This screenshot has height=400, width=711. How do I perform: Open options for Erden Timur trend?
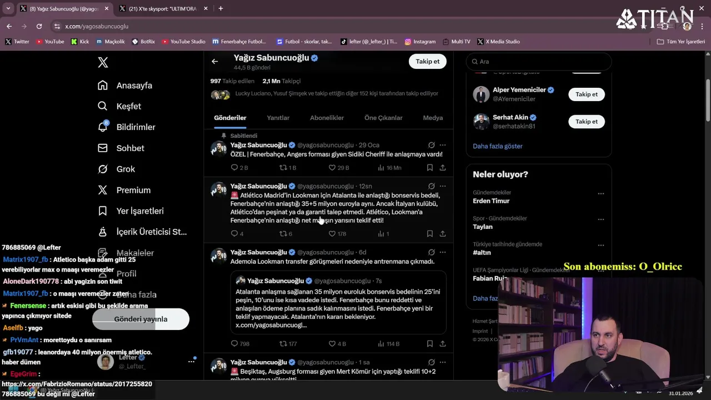pyautogui.click(x=601, y=193)
